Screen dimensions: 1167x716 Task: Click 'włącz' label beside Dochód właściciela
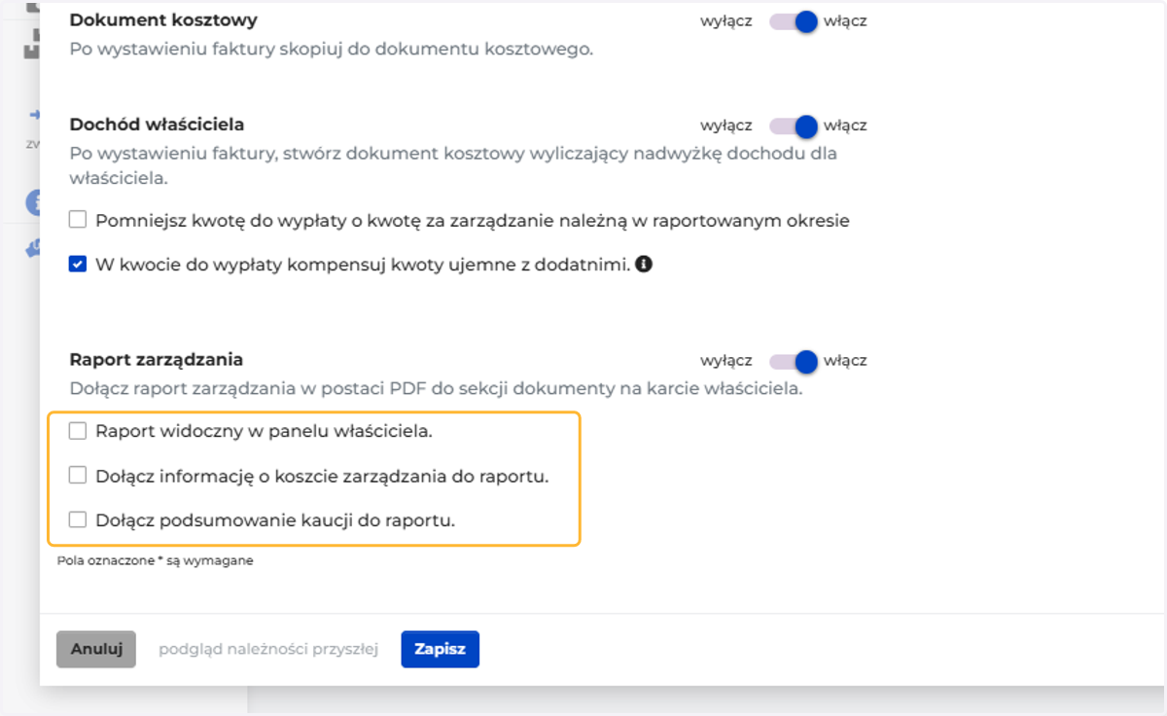[x=845, y=125]
